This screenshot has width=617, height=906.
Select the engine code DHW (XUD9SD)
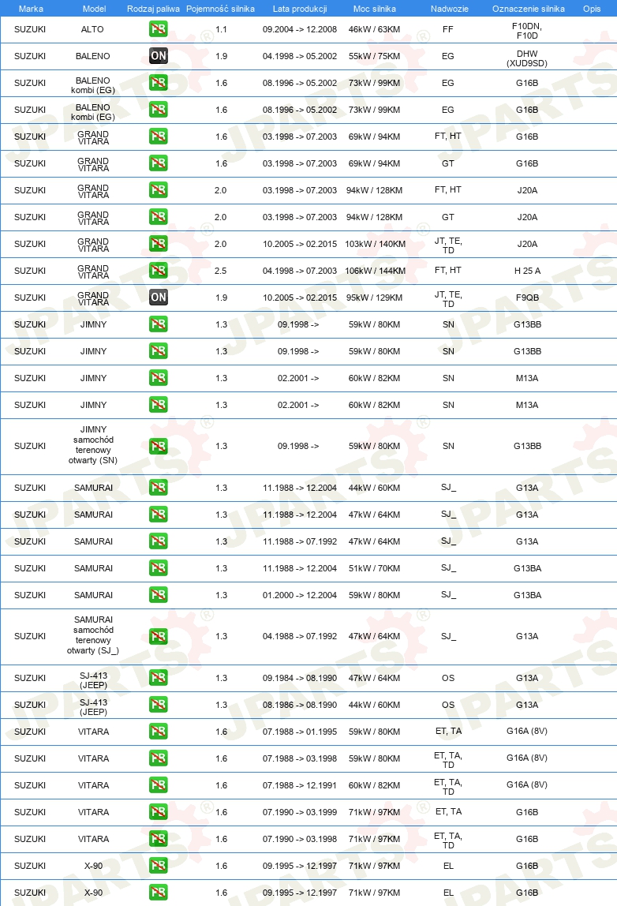coord(527,58)
